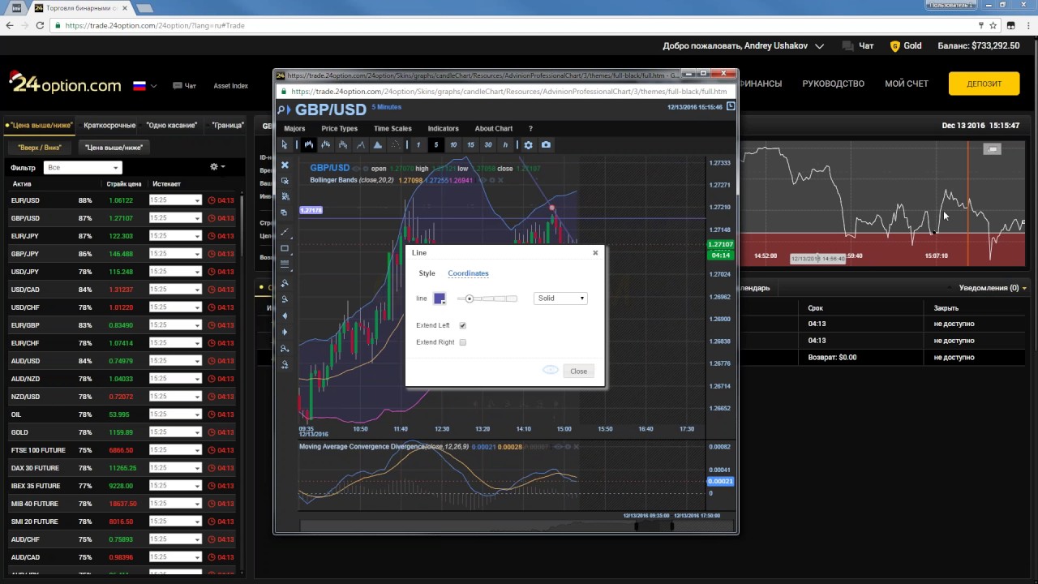Viewport: 1038px width, 584px height.
Task: Click the scroll chart left arrow
Action: pos(285,316)
